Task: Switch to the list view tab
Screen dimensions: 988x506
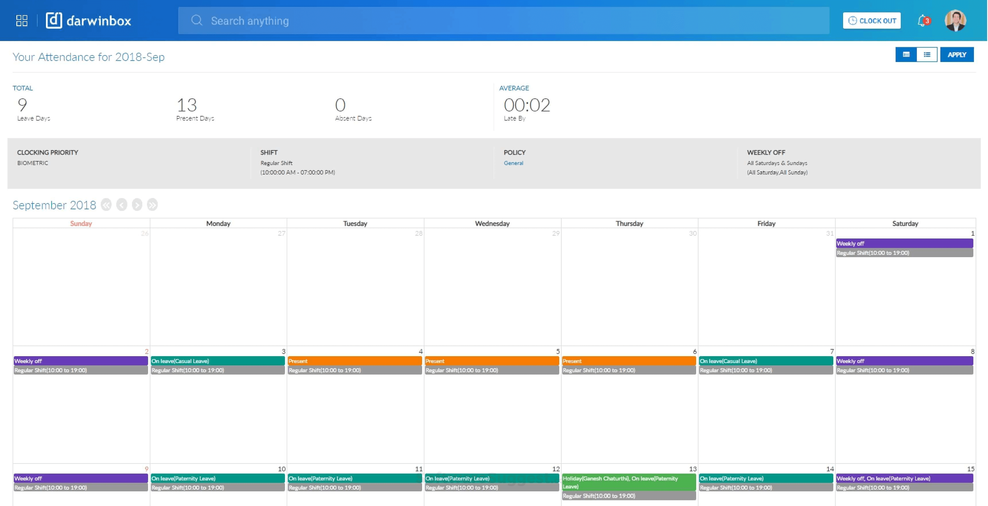Action: coord(927,55)
